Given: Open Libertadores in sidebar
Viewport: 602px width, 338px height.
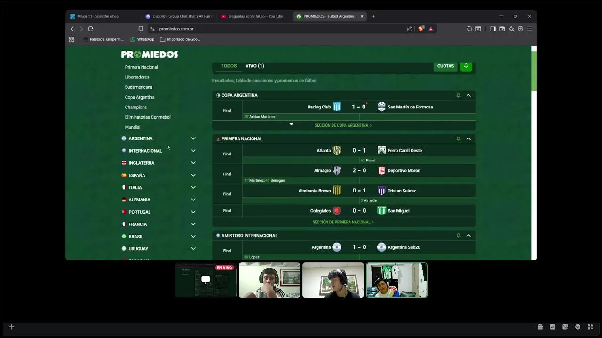Looking at the screenshot, I should (x=137, y=77).
